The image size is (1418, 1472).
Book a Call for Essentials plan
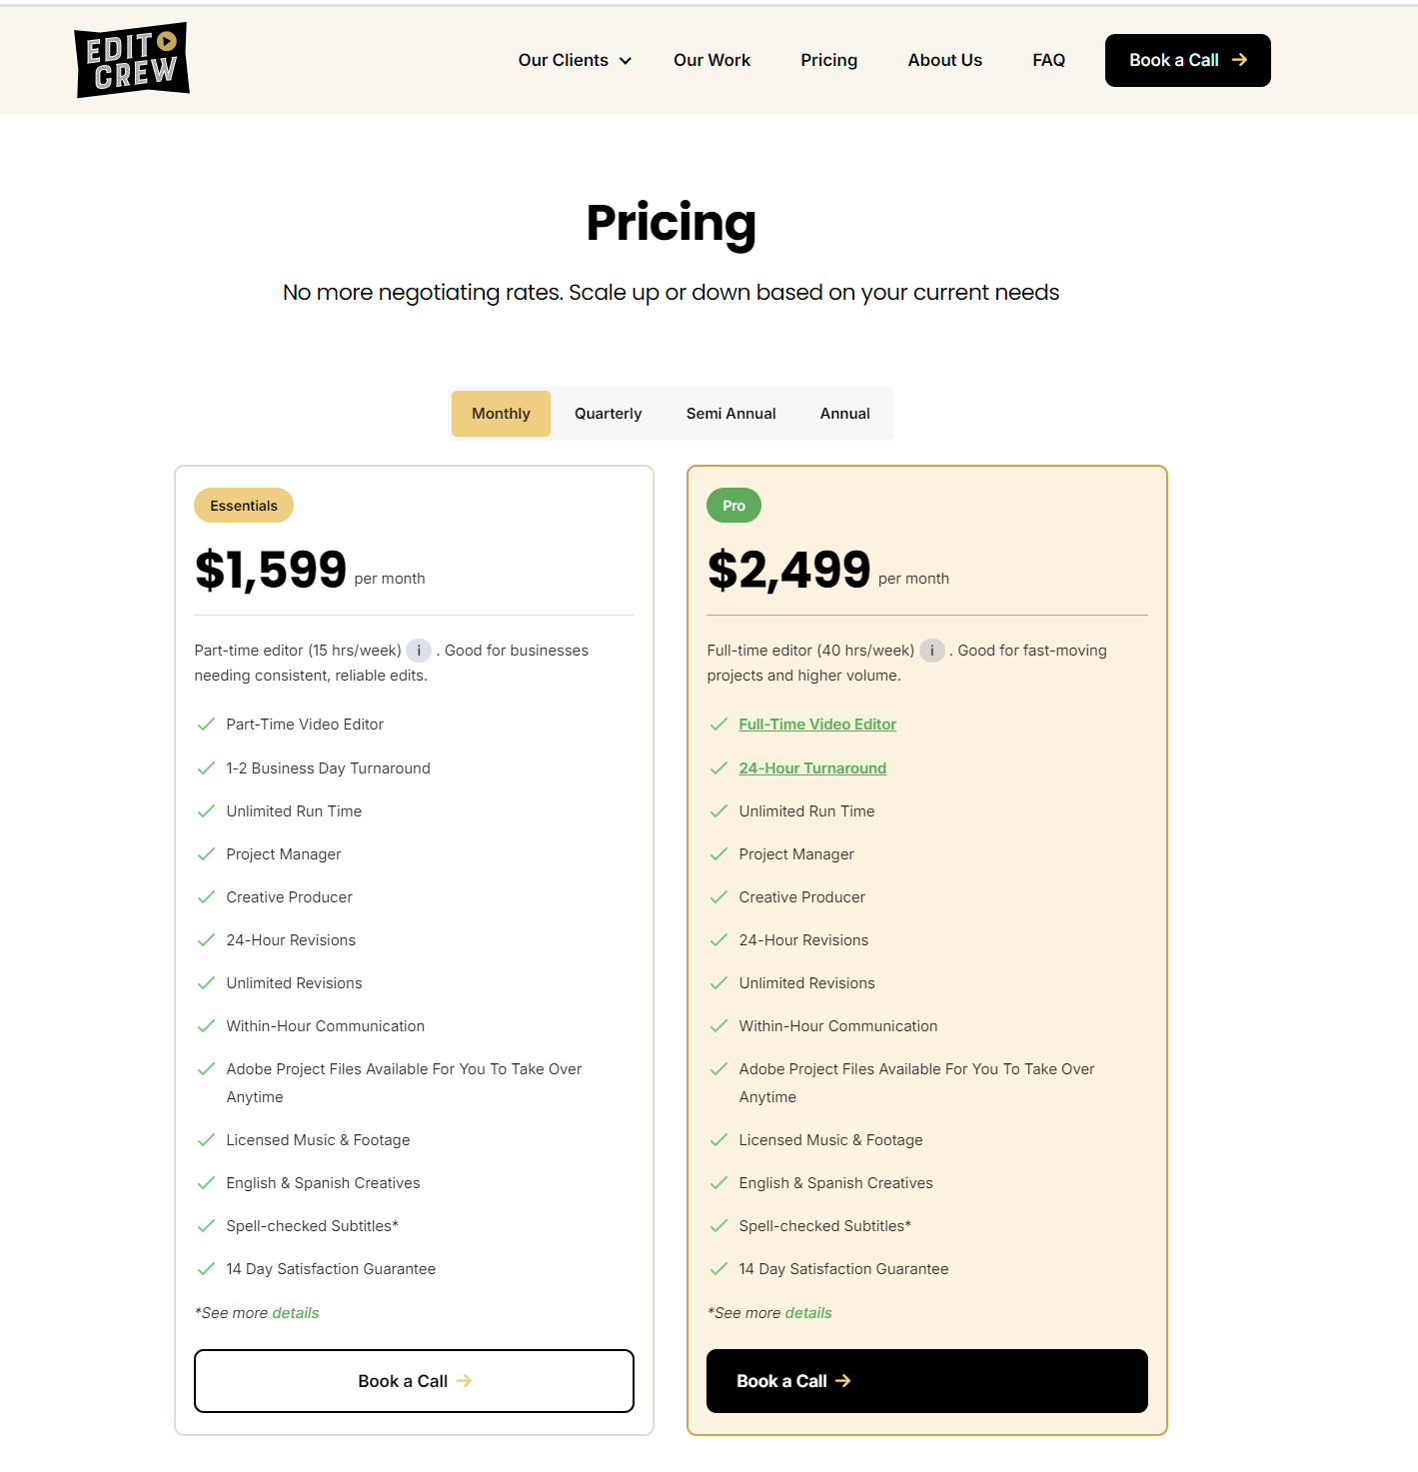click(x=414, y=1381)
